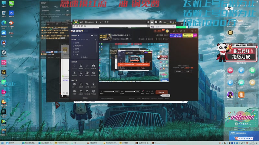Select the Microsoft Edge desktop icon
Screen dimensions: 259x145
click(x=4, y=24)
